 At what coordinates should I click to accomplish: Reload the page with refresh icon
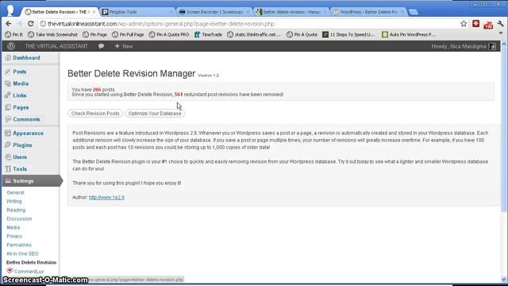tap(30, 24)
